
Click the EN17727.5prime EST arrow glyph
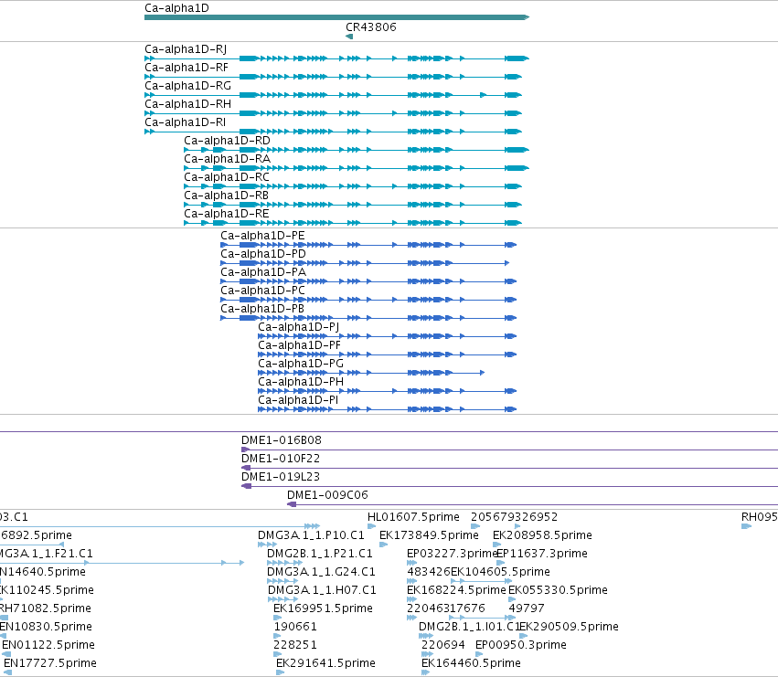[x=7, y=672]
